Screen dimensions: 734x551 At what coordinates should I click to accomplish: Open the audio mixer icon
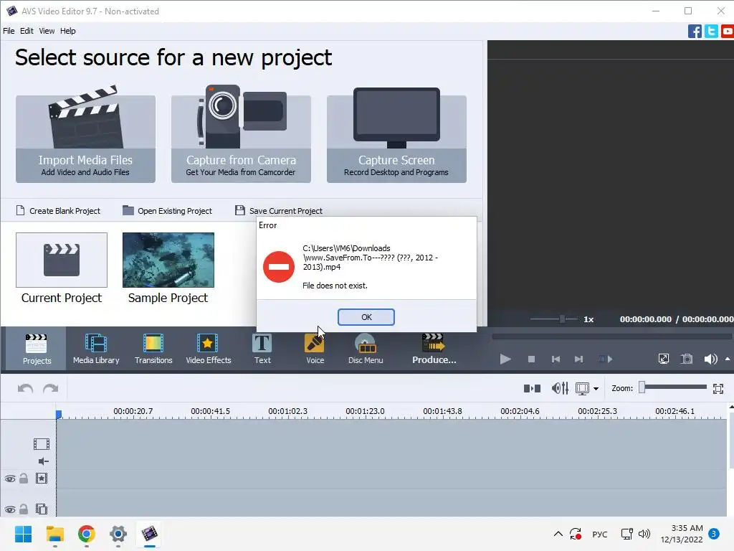pos(560,388)
